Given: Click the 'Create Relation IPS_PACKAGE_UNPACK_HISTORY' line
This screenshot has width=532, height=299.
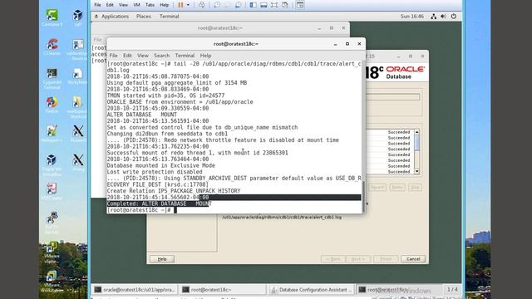Looking at the screenshot, I should [x=174, y=191].
